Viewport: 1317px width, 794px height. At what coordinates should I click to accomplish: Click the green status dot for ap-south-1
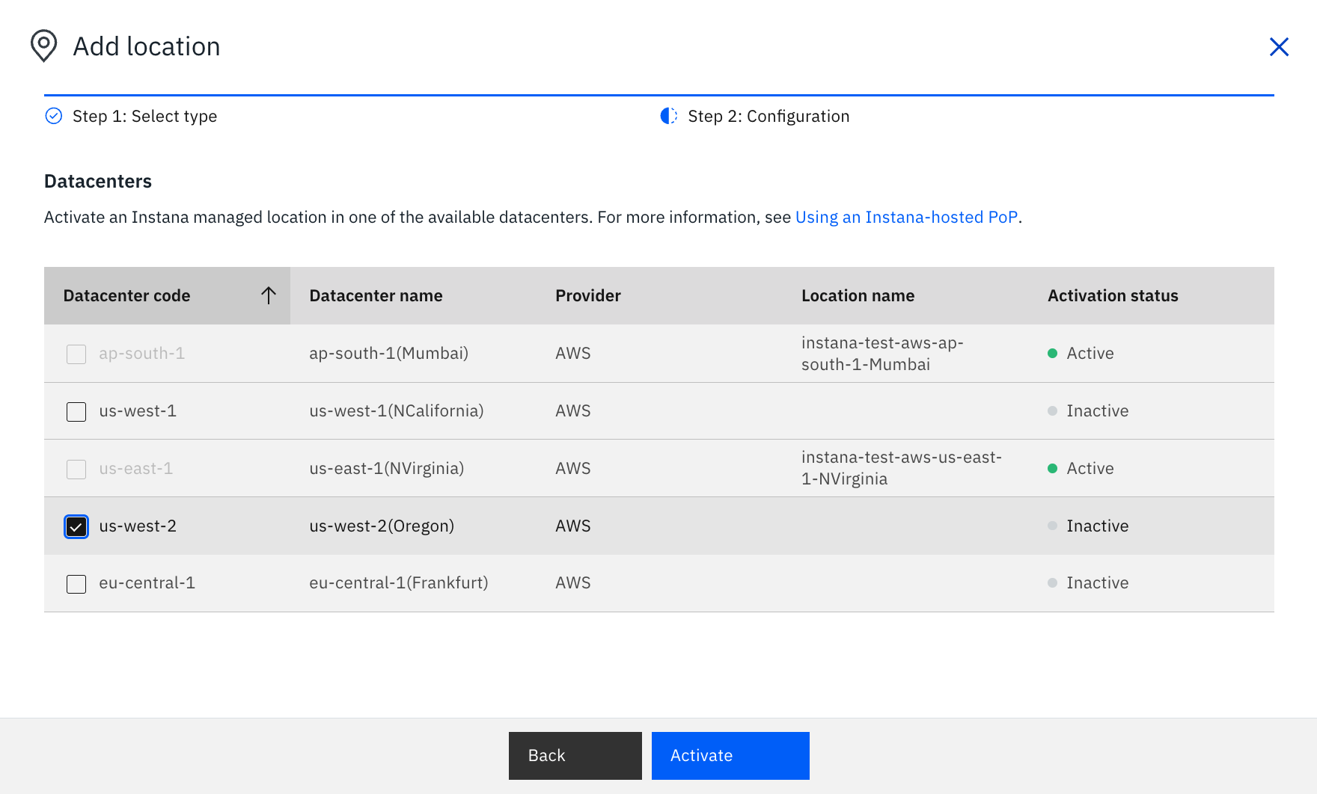click(x=1052, y=354)
